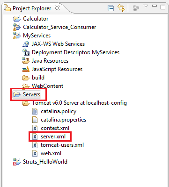Viewport: 169px width, 187px height.
Task: Maximize the Project Explorer view
Action: (163, 7)
